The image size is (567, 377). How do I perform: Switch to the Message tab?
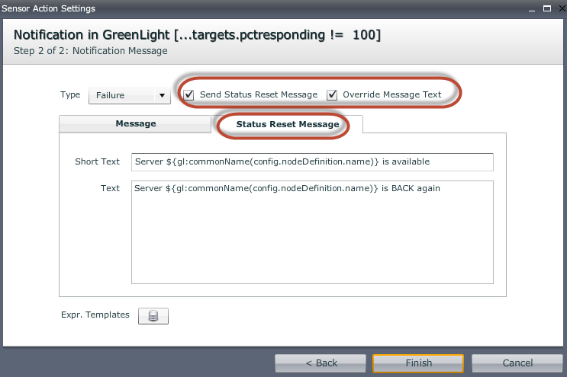point(135,123)
